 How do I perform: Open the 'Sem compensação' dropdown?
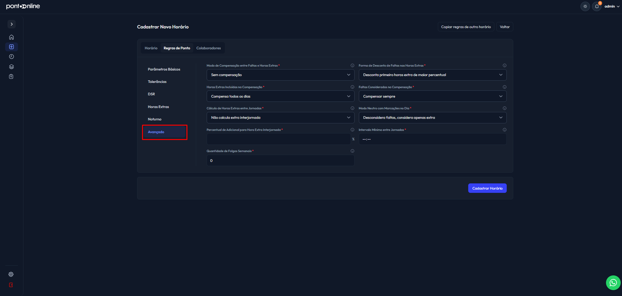point(280,75)
